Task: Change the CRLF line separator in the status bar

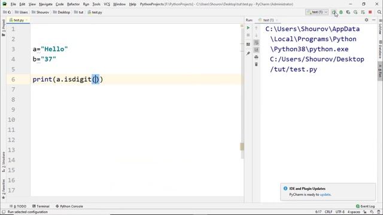Action: (x=329, y=212)
